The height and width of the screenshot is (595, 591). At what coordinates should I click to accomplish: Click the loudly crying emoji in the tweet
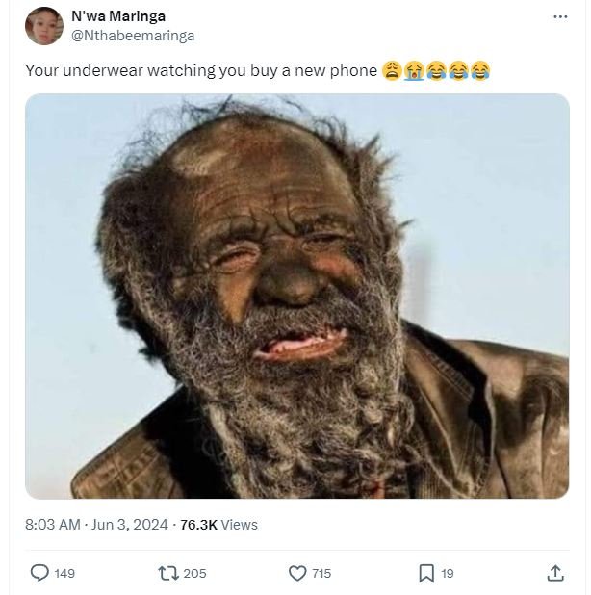coord(414,70)
